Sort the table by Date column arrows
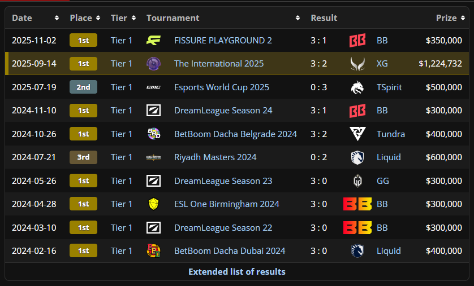 [57, 18]
